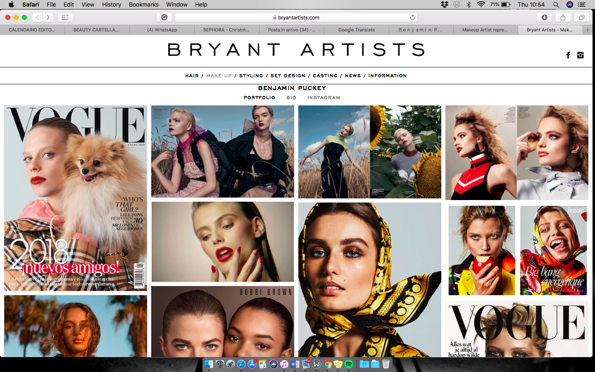This screenshot has width=595, height=372.
Task: Click the STYLING navigation link
Action: click(251, 76)
